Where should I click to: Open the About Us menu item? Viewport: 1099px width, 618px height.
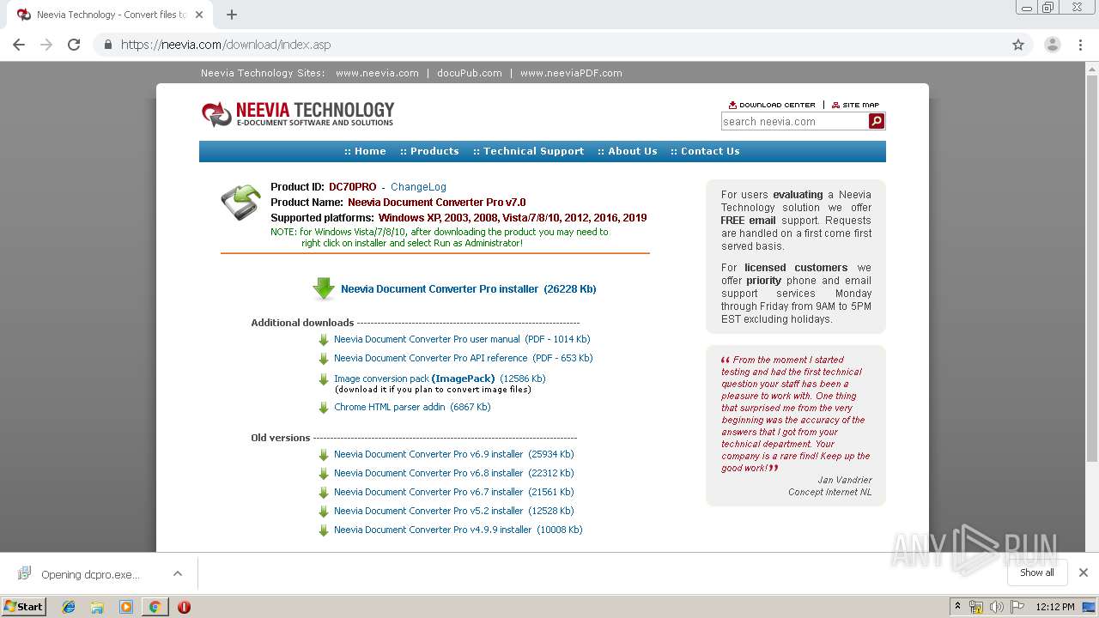point(628,151)
